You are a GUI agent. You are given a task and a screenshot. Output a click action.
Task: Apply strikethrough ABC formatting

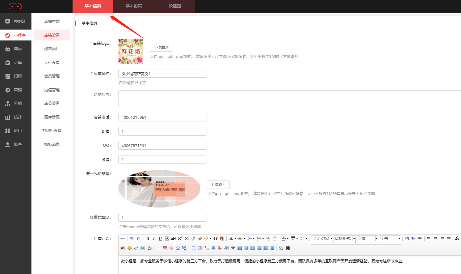point(173,239)
